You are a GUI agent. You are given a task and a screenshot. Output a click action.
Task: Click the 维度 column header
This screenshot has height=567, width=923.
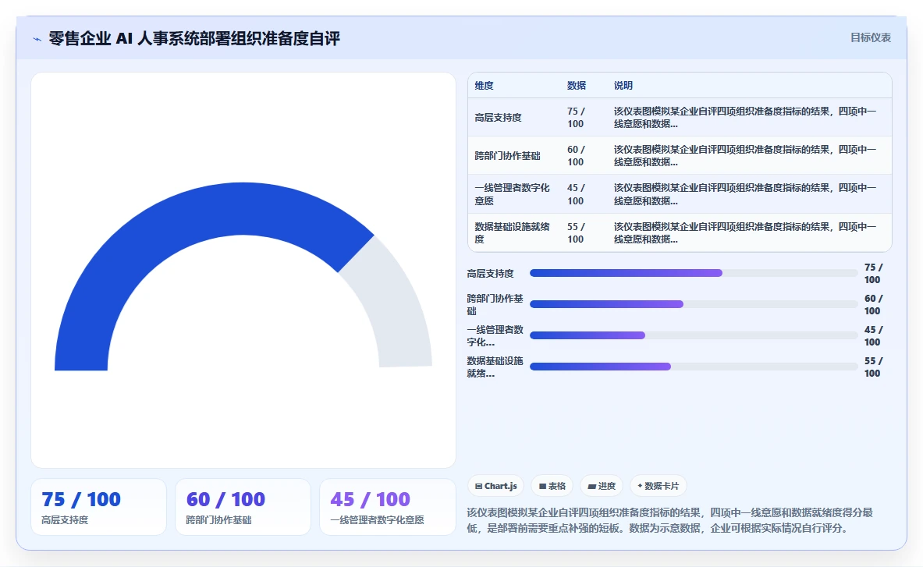pyautogui.click(x=484, y=85)
